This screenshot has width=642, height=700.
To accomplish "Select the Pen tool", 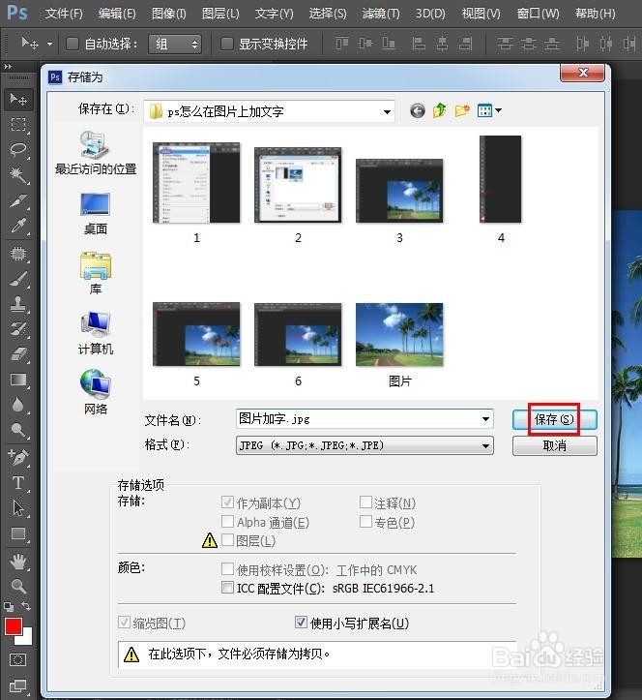I will 18,457.
